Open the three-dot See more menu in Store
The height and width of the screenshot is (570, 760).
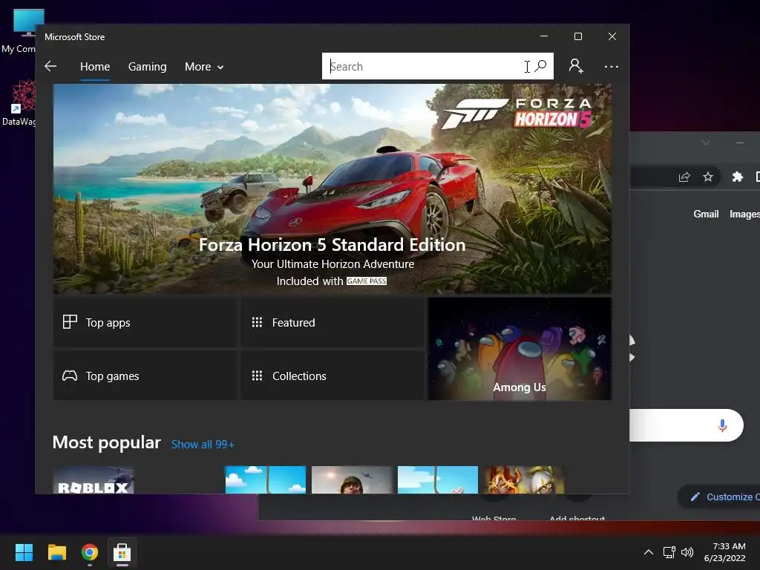[x=612, y=66]
